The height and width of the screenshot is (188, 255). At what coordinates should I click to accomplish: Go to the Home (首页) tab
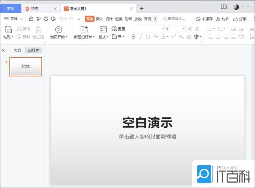tap(11, 8)
